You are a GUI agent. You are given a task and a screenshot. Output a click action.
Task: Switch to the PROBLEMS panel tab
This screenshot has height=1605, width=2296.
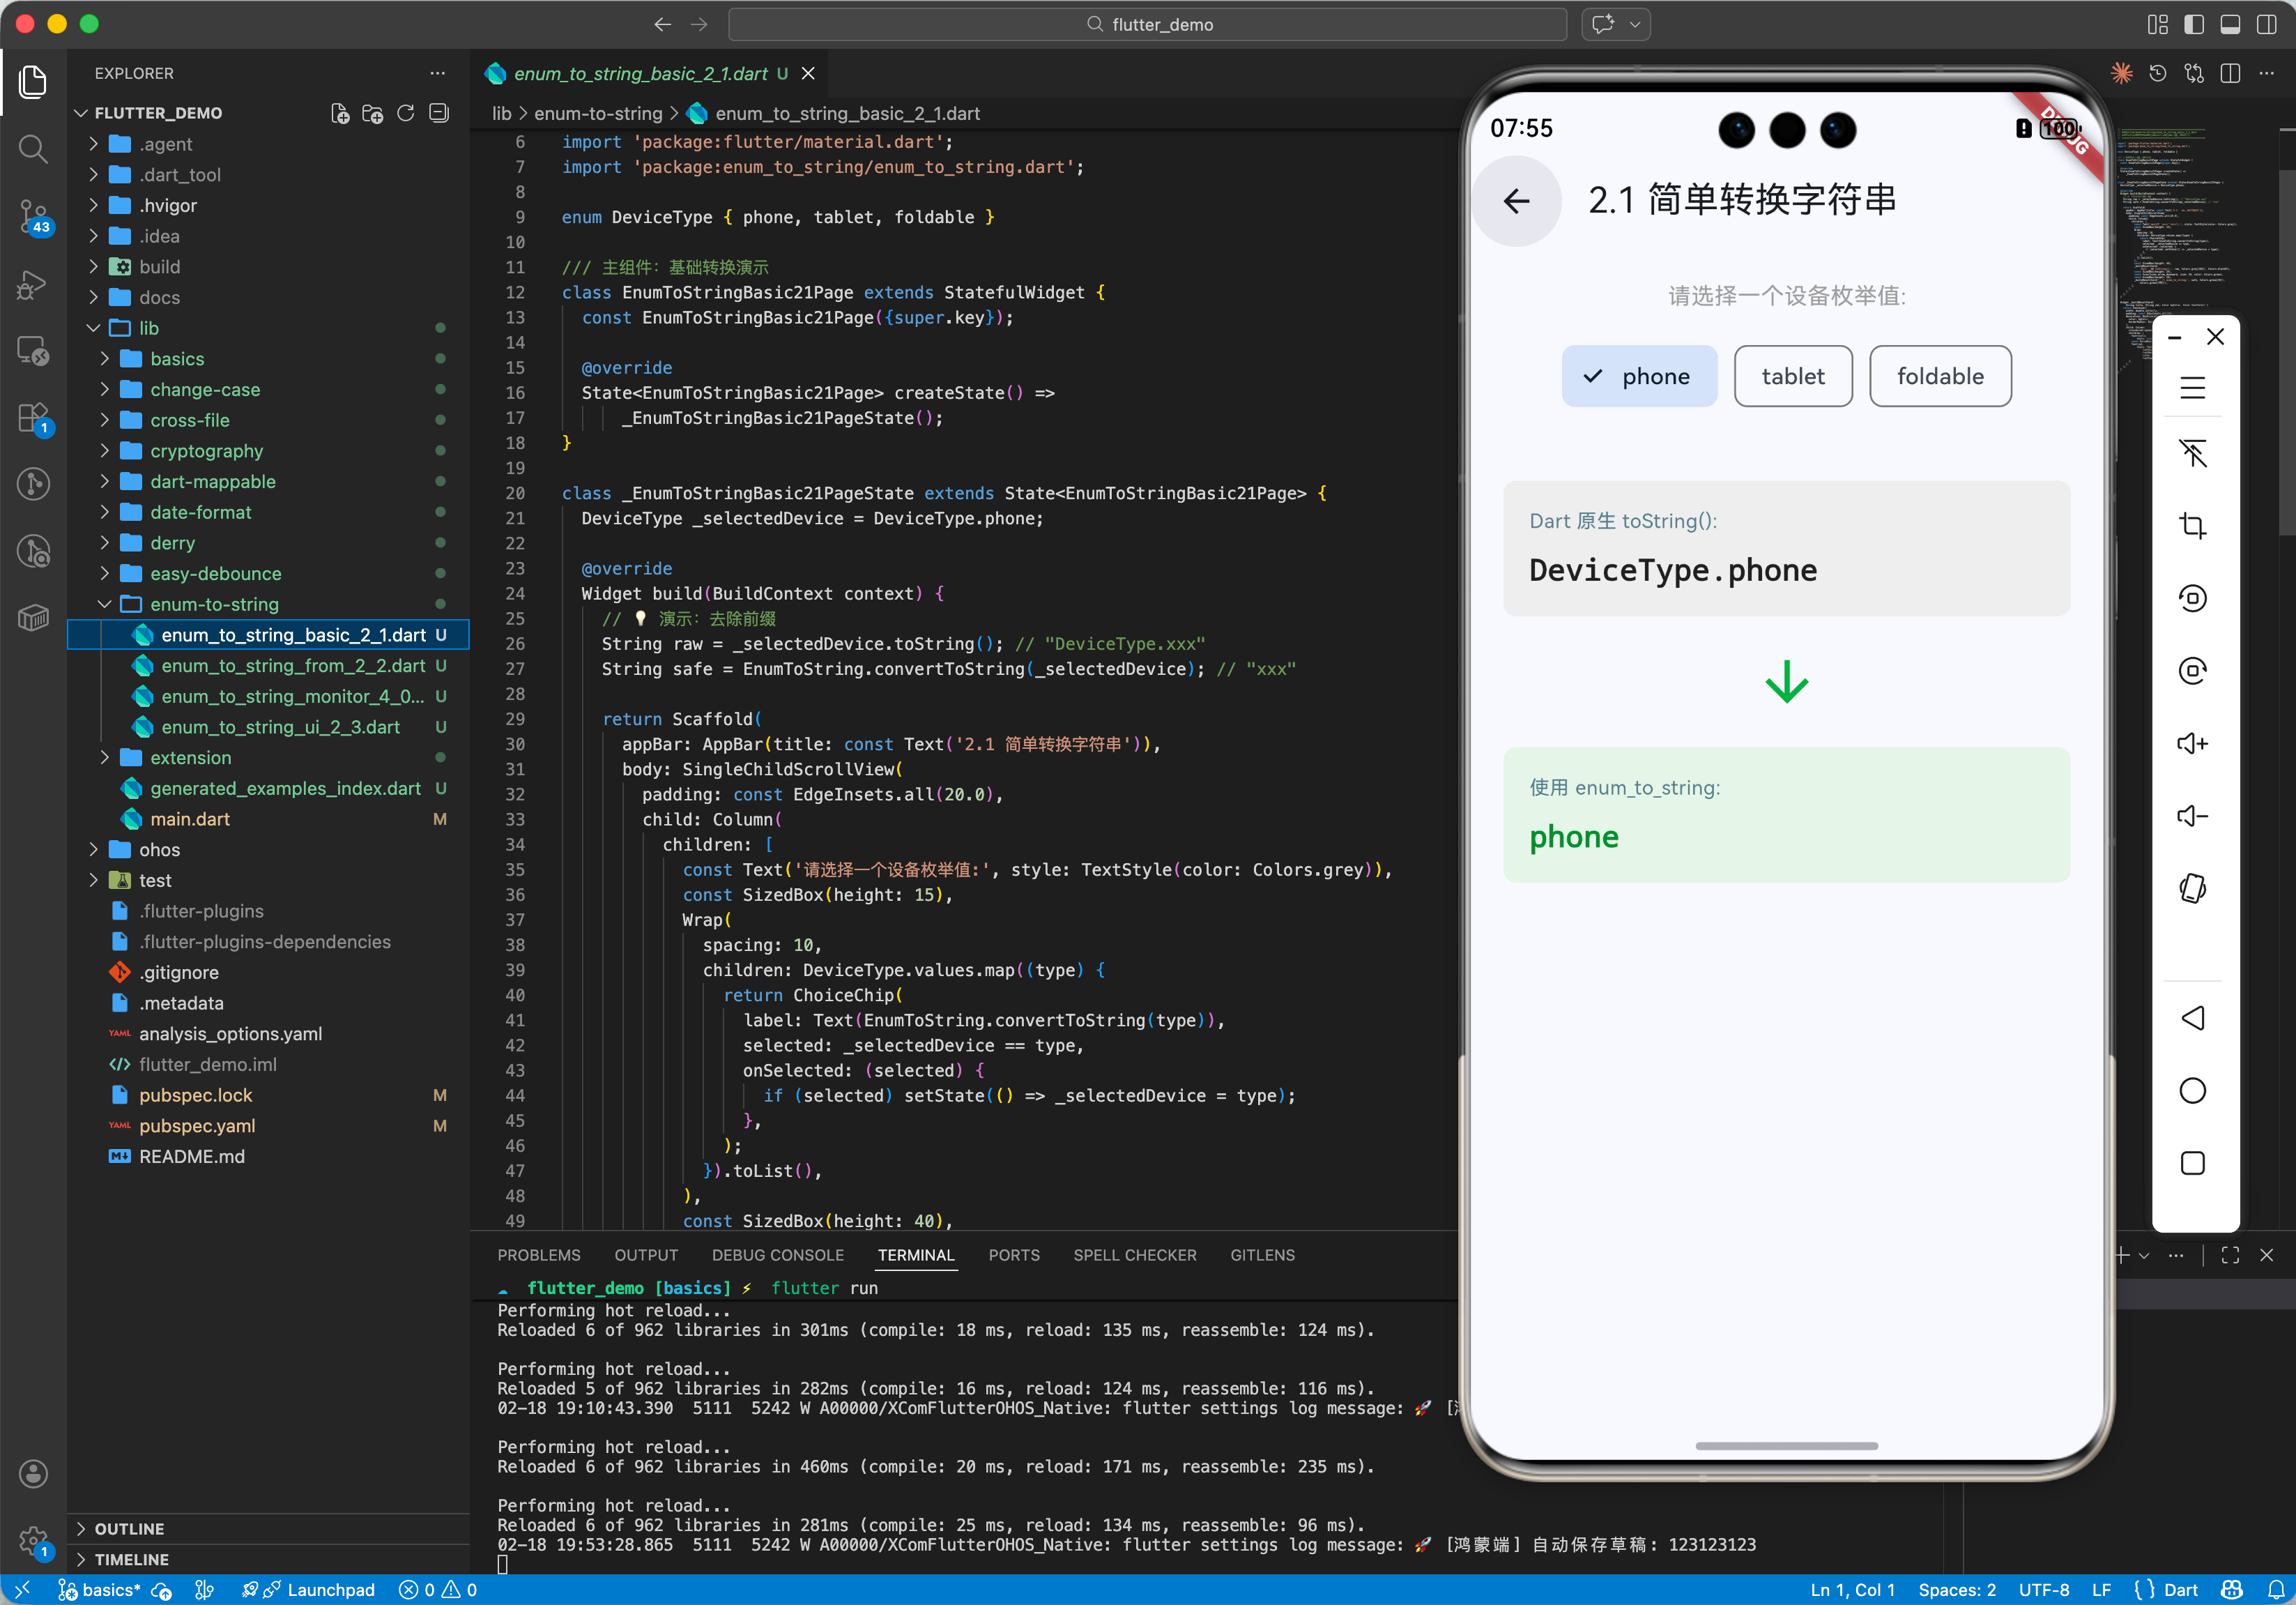(538, 1255)
